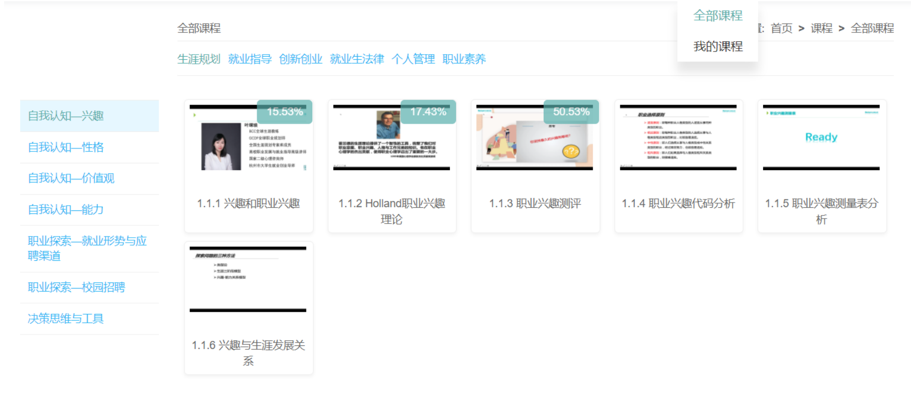911x403 pixels.
Task: Open thumbnail of lesson 1.1.1 兴趣和职业兴趣
Action: coord(248,138)
